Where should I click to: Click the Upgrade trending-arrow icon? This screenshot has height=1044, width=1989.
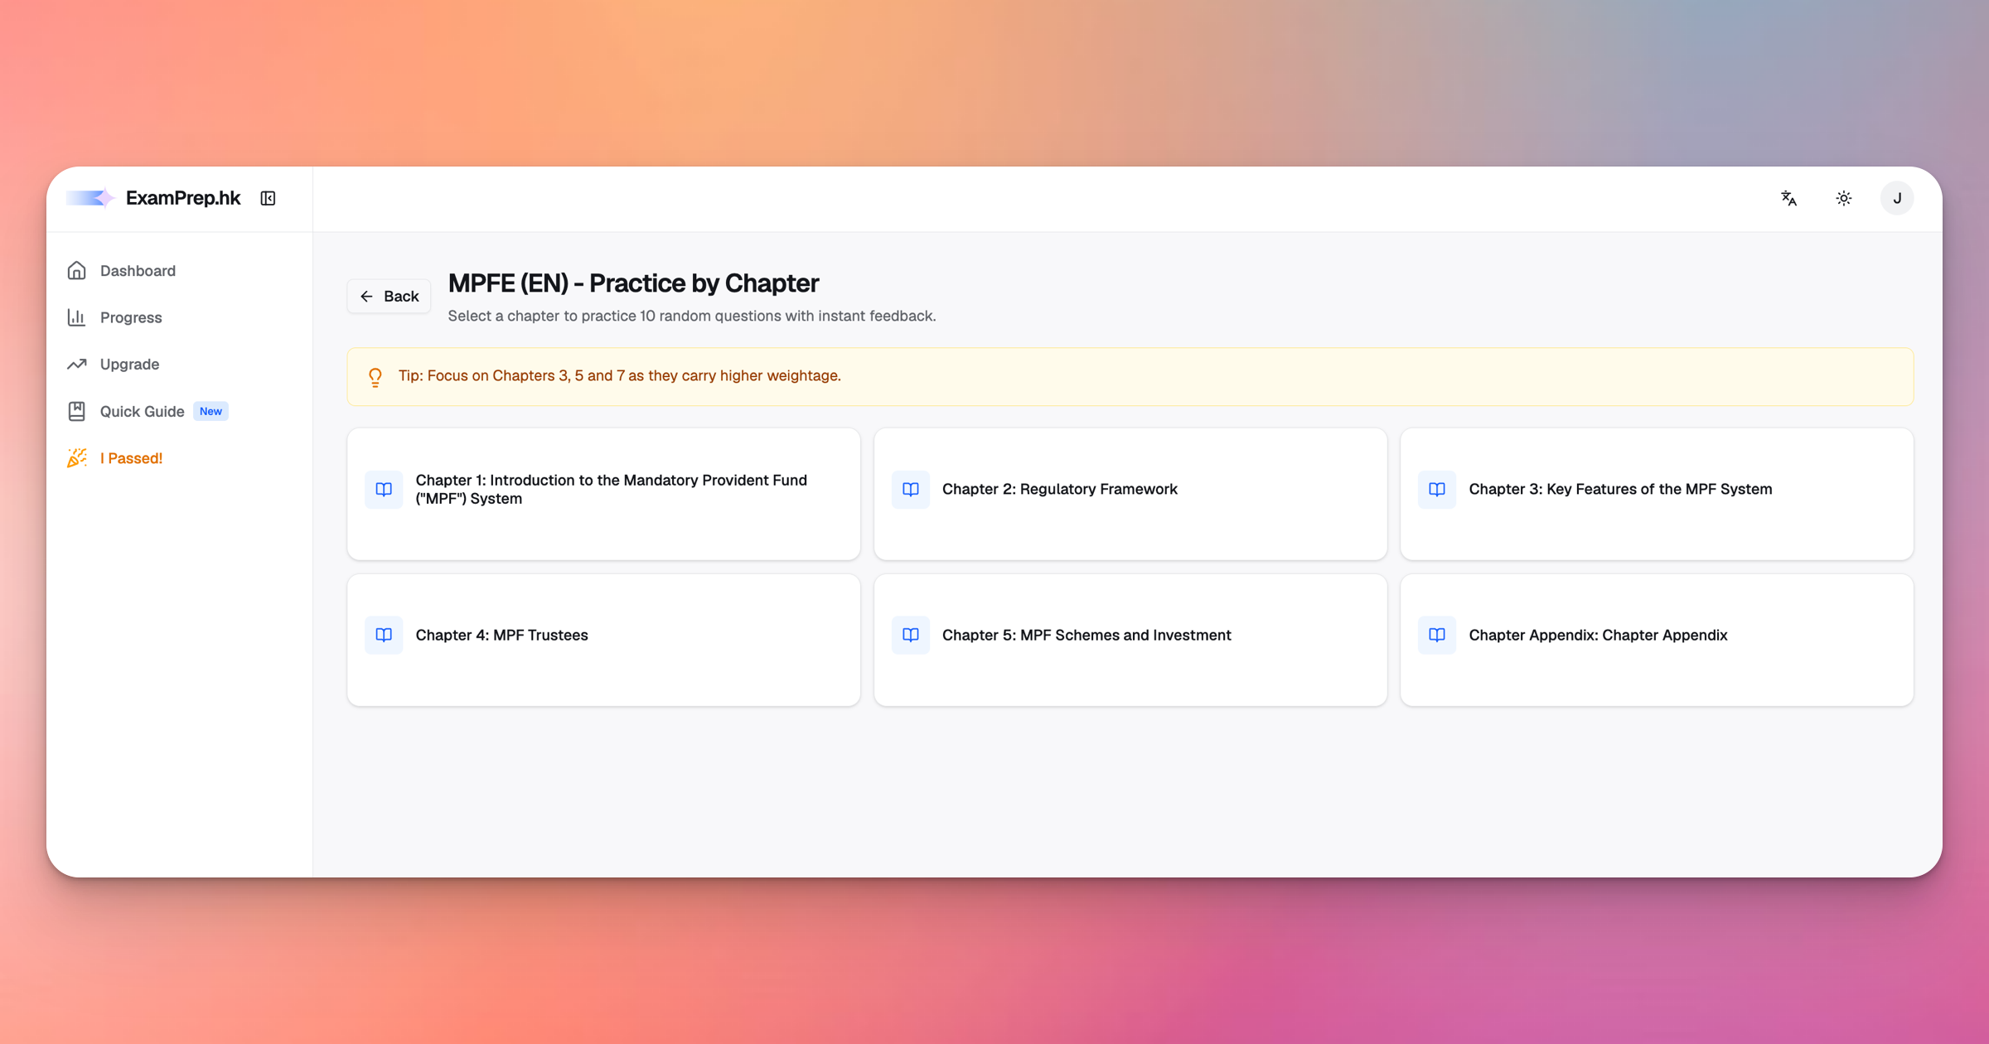[77, 365]
